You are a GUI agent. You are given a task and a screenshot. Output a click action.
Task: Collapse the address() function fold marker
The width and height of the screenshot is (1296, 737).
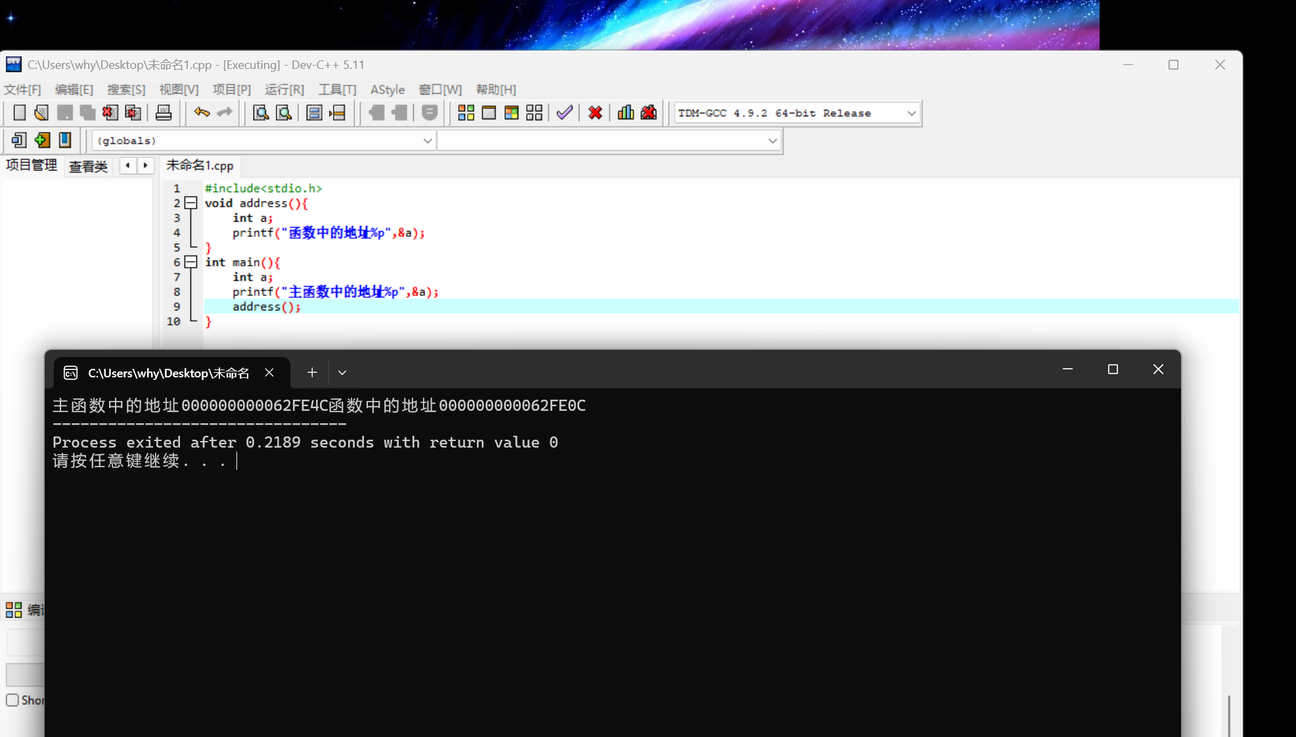click(x=190, y=203)
